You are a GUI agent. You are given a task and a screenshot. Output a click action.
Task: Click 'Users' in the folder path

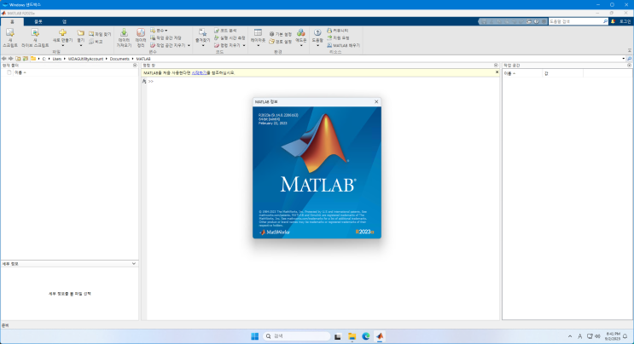click(56, 59)
